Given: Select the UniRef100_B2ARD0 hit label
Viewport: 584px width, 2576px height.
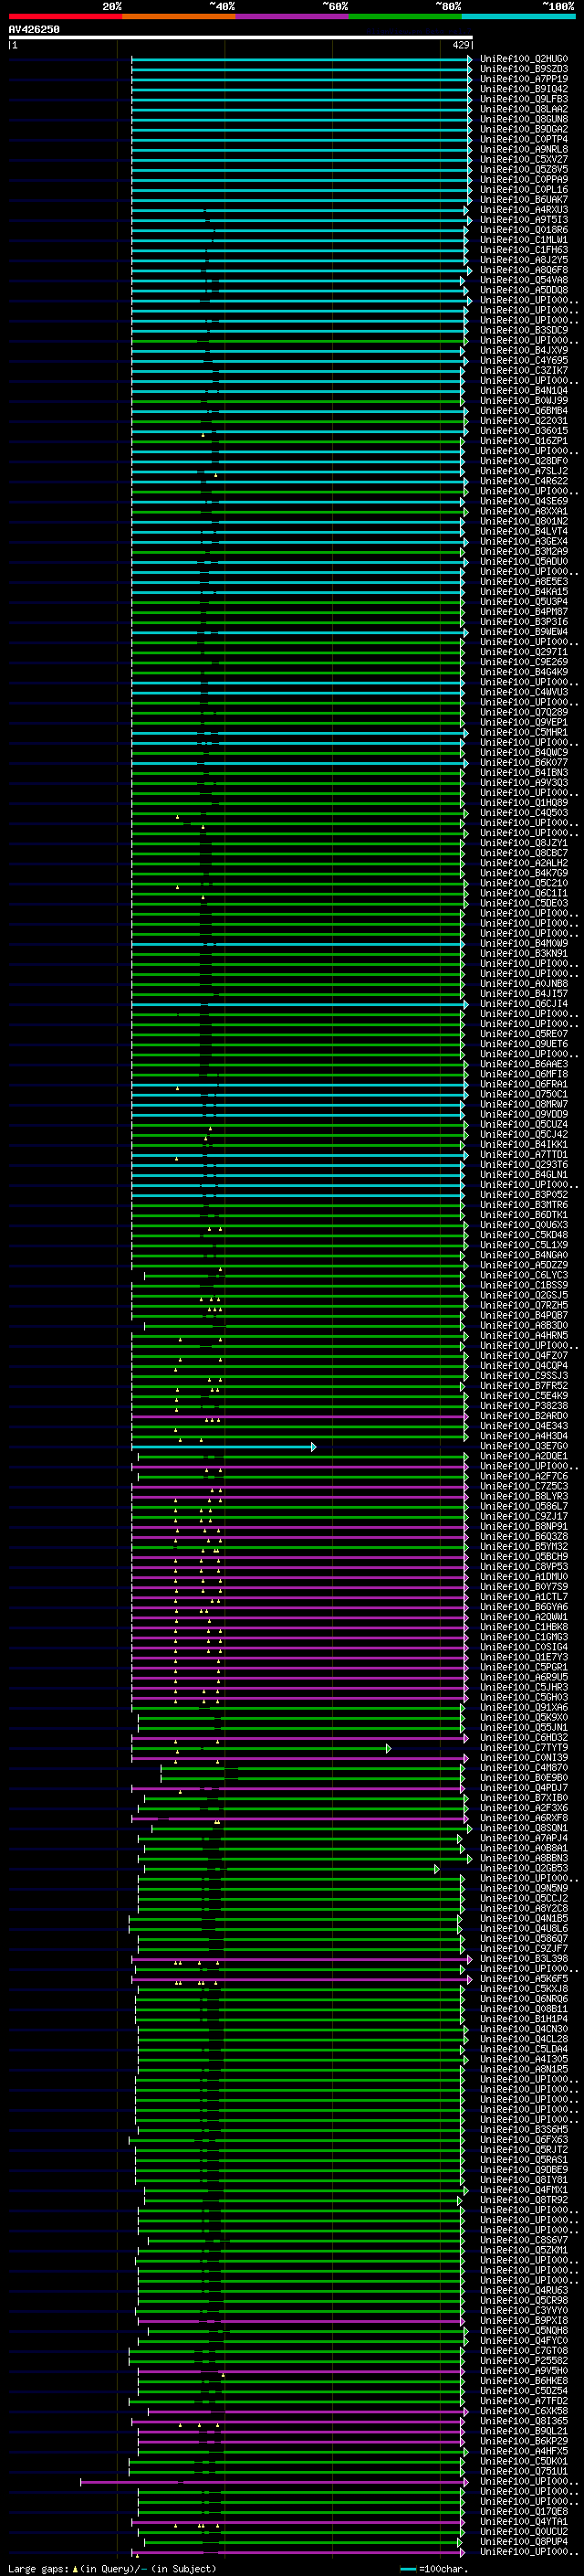Looking at the screenshot, I should click(523, 1416).
